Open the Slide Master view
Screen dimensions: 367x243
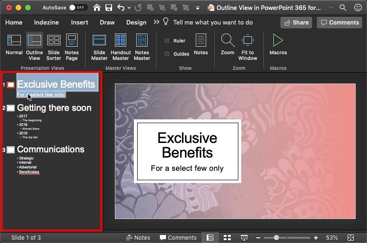[x=99, y=47]
